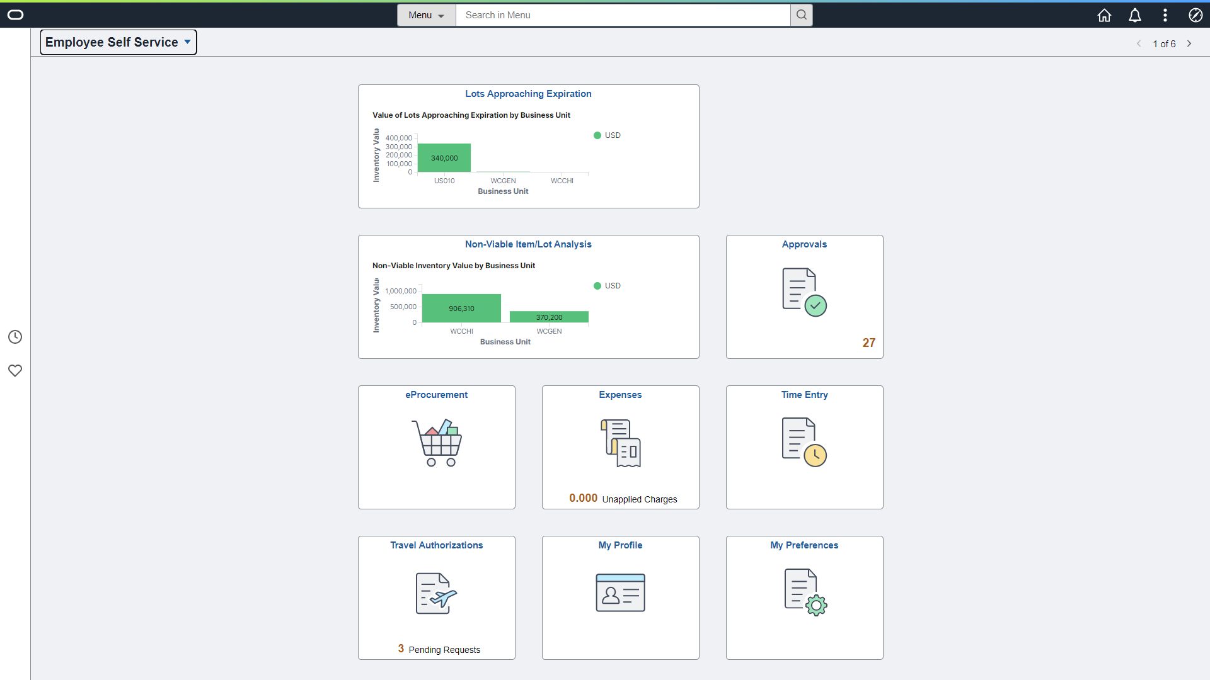
Task: Click the 906,310 WCCHI bar
Action: pyautogui.click(x=461, y=308)
